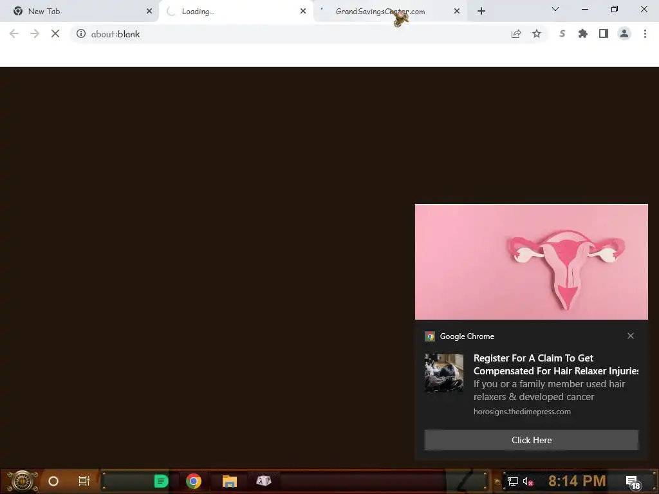Image resolution: width=659 pixels, height=494 pixels.
Task: Open the Extensions puzzle menu
Action: pyautogui.click(x=583, y=33)
